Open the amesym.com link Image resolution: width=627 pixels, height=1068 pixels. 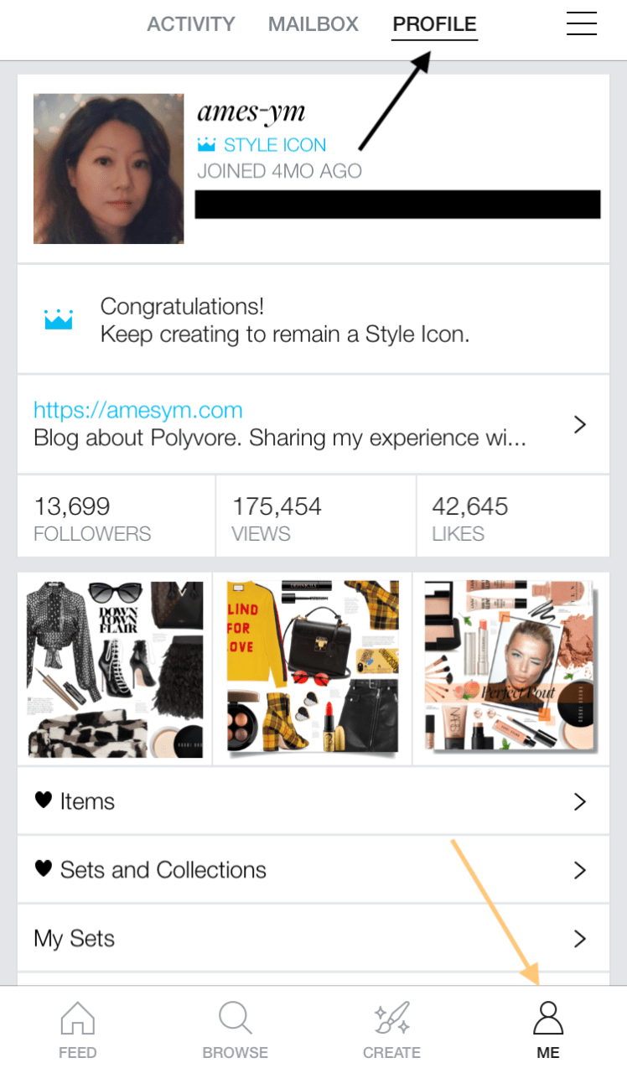[138, 409]
